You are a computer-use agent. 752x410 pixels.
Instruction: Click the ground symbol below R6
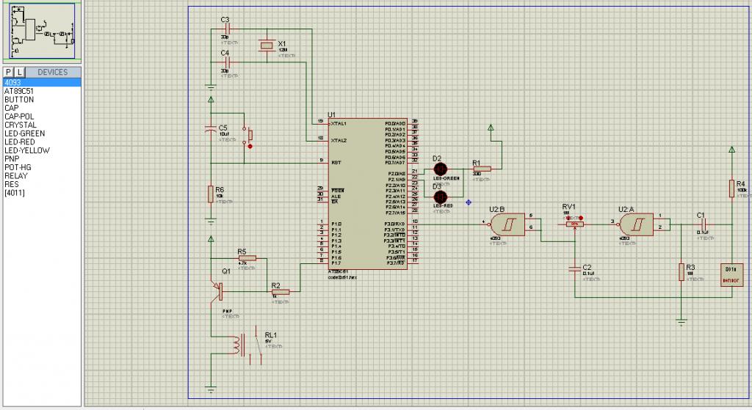click(211, 222)
